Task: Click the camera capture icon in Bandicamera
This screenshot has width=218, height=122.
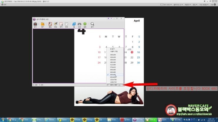Action: [35, 24]
